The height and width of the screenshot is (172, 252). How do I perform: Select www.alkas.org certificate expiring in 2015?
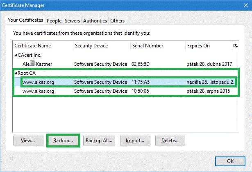point(38,91)
